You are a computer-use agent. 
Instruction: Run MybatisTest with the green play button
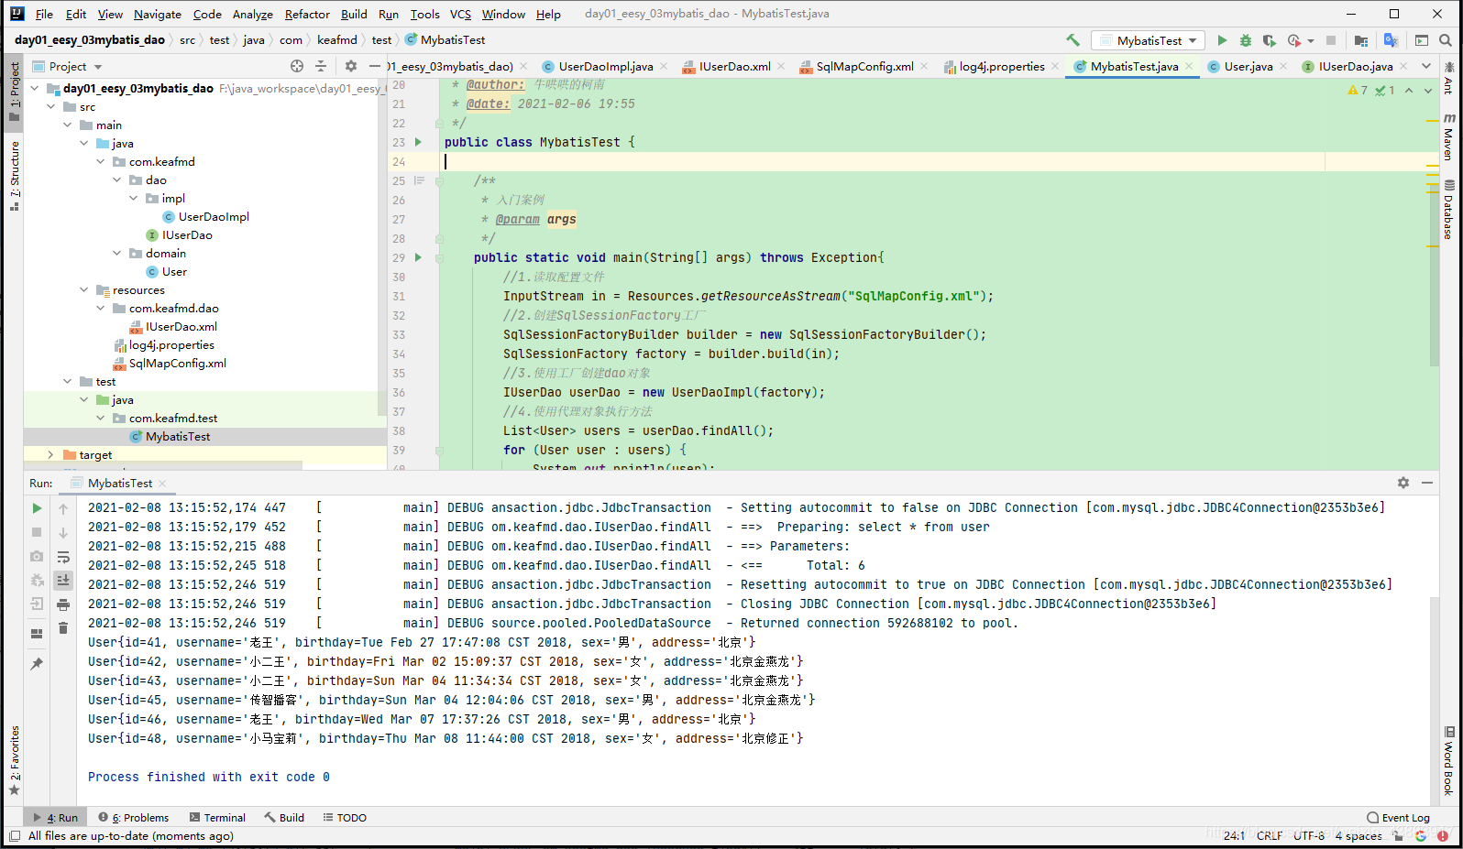(1222, 40)
